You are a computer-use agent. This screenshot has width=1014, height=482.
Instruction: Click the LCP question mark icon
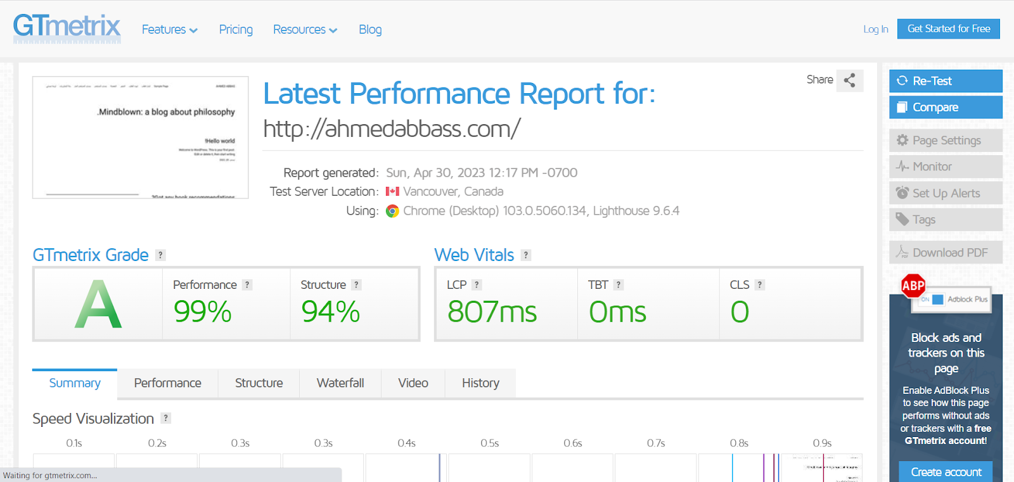[477, 285]
